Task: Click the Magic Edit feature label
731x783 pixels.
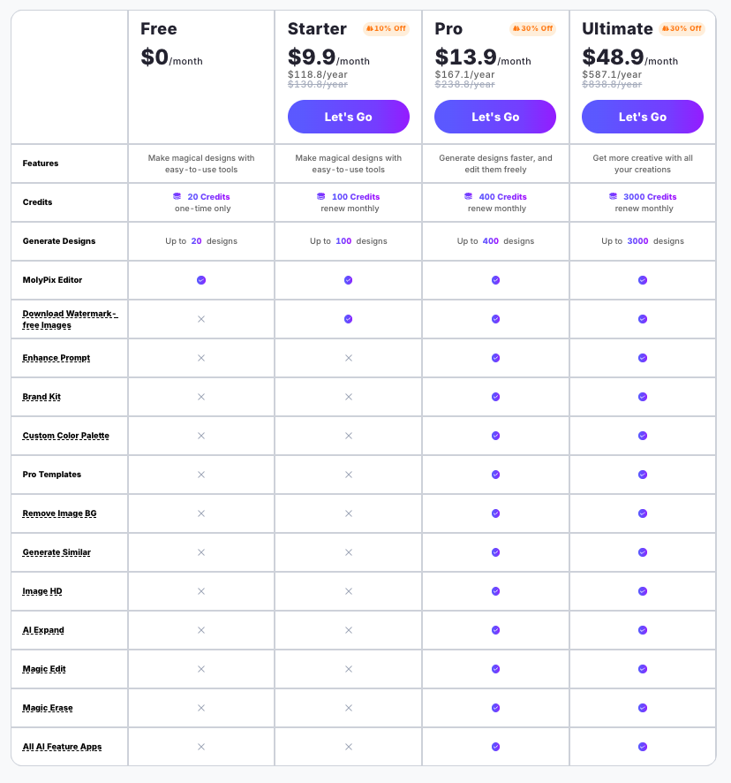Action: click(x=44, y=669)
